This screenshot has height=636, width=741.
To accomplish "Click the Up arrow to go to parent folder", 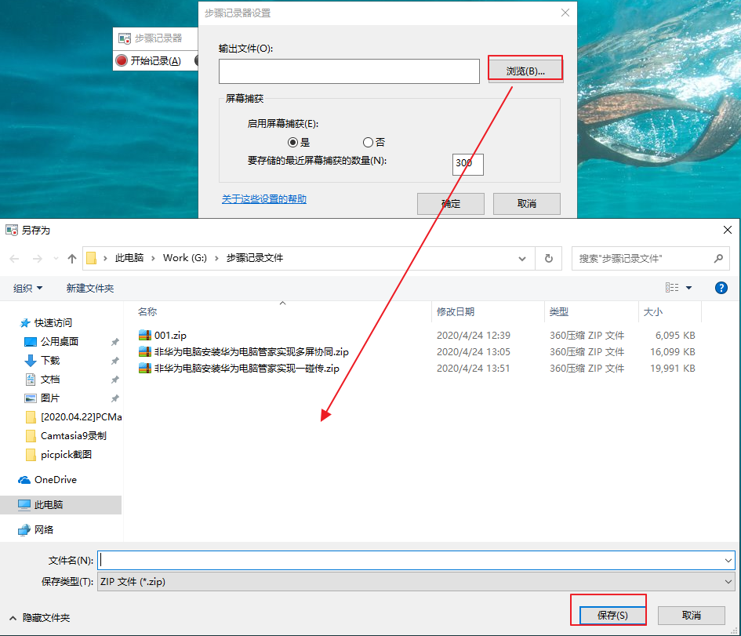I will click(x=71, y=259).
